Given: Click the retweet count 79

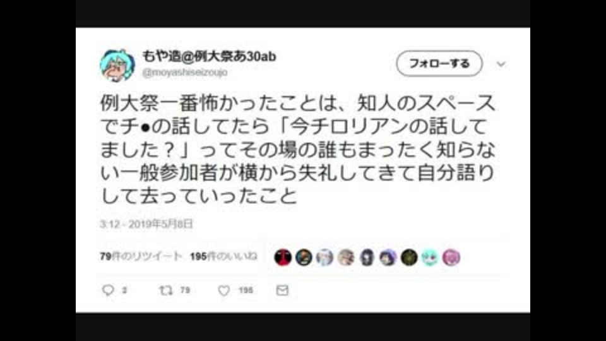Looking at the screenshot, I should pos(185,290).
